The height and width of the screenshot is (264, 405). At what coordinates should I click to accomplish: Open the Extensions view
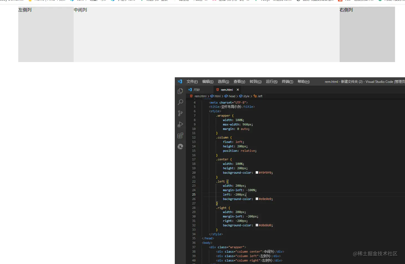pos(180,135)
